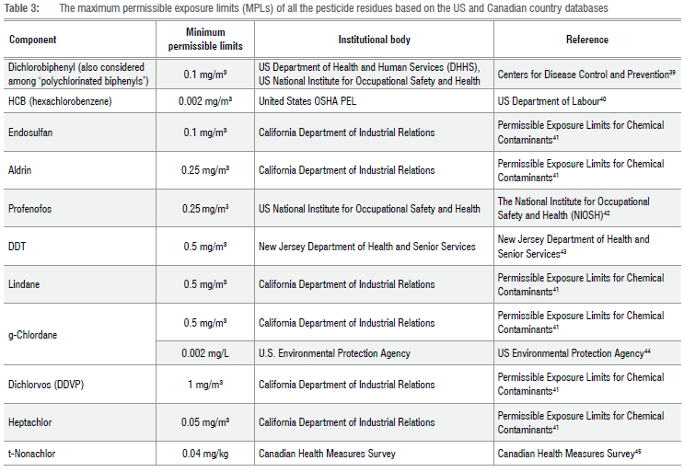
Task: Click the HCB (hexachlorobenzene) component name
Action: 60,100
